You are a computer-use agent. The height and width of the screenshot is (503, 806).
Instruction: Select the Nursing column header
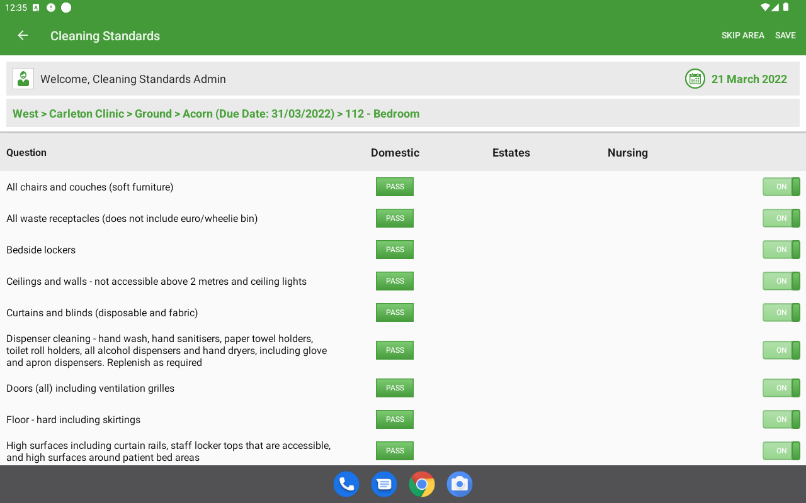pyautogui.click(x=628, y=153)
